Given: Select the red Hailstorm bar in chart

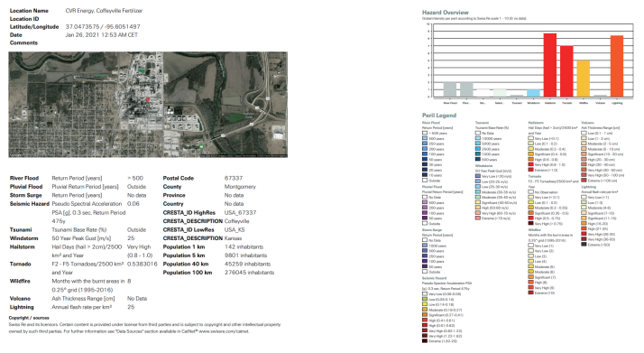Looking at the screenshot, I should tap(550, 65).
